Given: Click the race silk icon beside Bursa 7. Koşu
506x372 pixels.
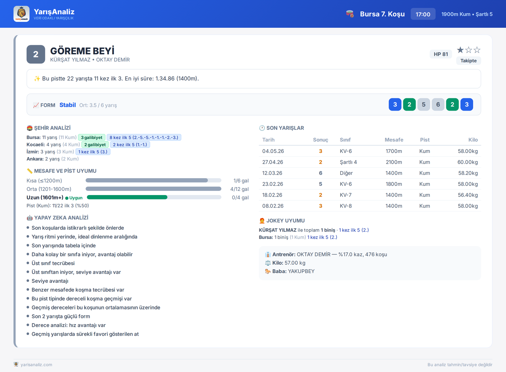Looking at the screenshot, I should [x=350, y=14].
